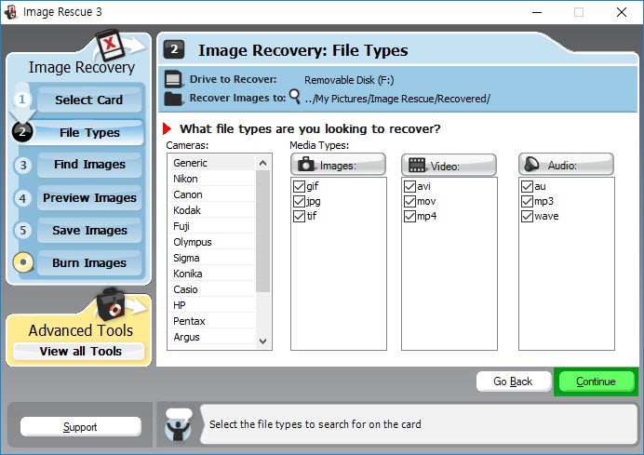644x455 pixels.
Task: Click the helper figure icon in status bar
Action: click(x=178, y=425)
